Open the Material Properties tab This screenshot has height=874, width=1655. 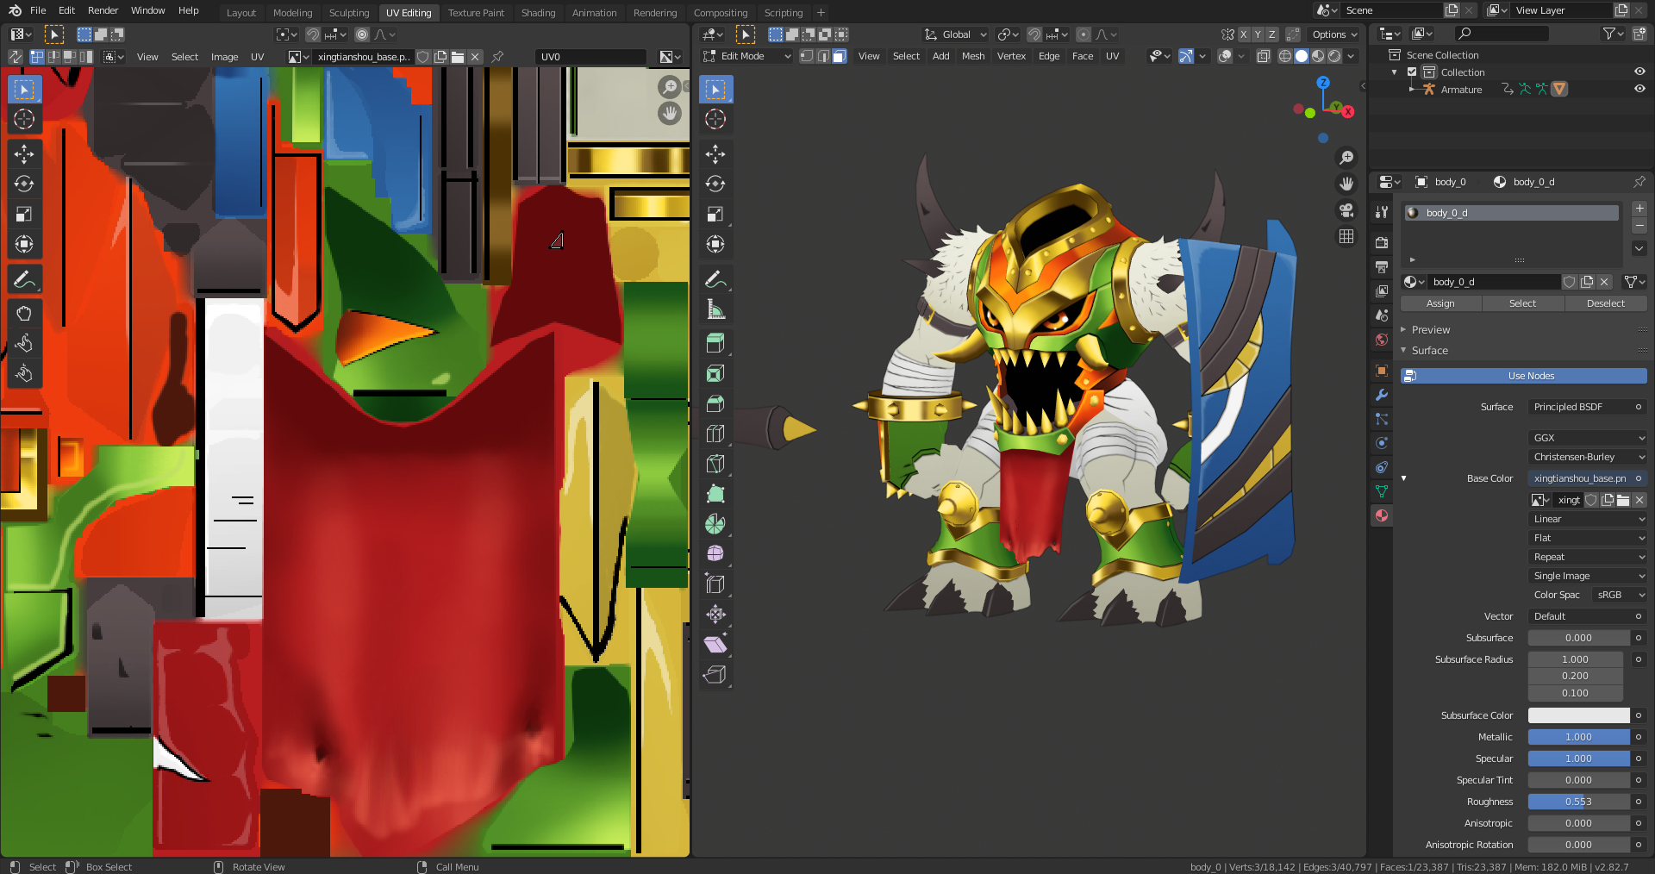(x=1382, y=515)
